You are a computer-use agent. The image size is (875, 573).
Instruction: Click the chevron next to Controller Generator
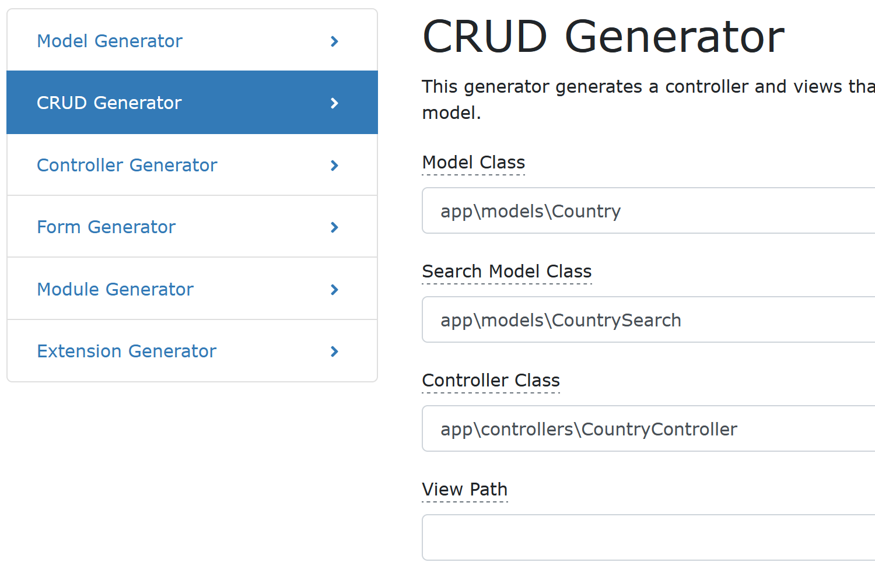(x=334, y=166)
